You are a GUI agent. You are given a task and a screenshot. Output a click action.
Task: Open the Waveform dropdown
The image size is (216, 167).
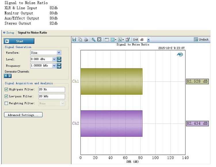pyautogui.click(x=59, y=52)
